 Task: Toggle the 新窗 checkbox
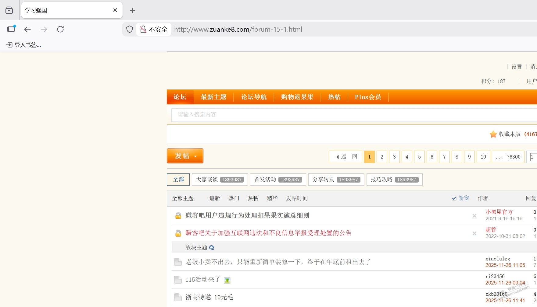[x=454, y=198]
